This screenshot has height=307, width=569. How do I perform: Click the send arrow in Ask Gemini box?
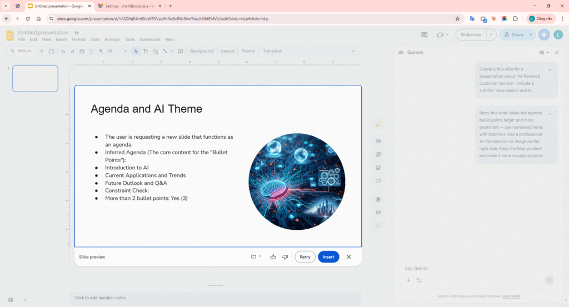pyautogui.click(x=550, y=280)
